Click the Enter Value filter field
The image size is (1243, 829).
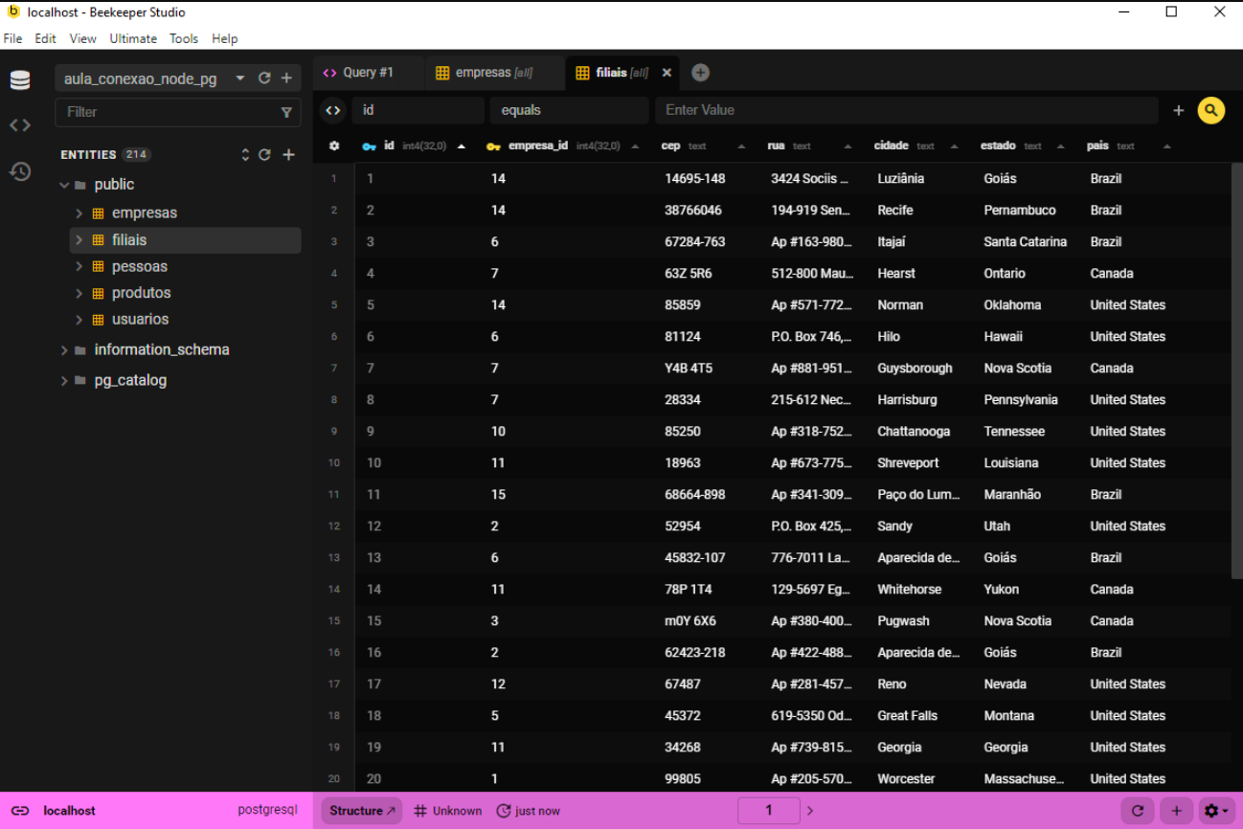(x=906, y=110)
